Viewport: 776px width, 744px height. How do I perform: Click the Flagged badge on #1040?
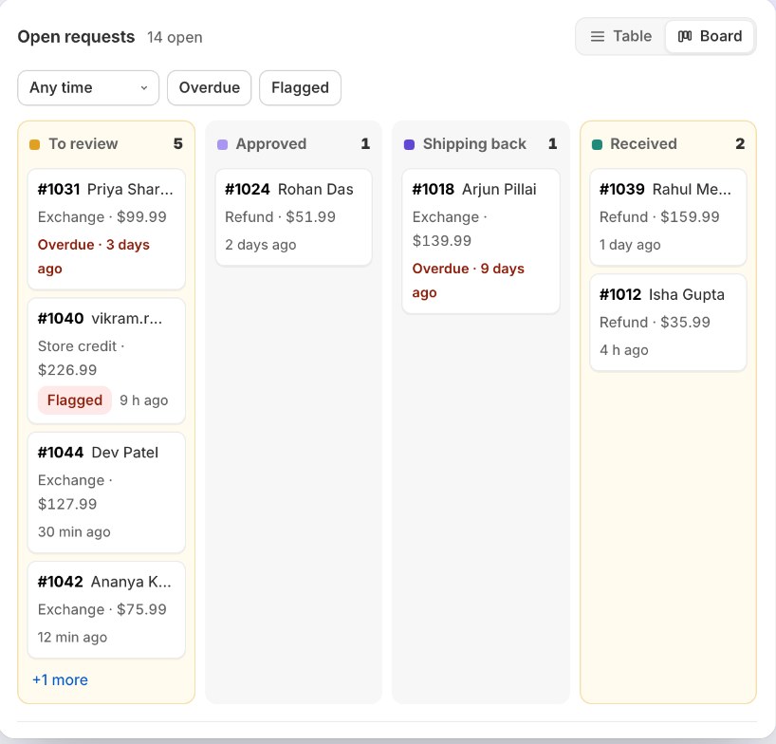click(x=75, y=400)
